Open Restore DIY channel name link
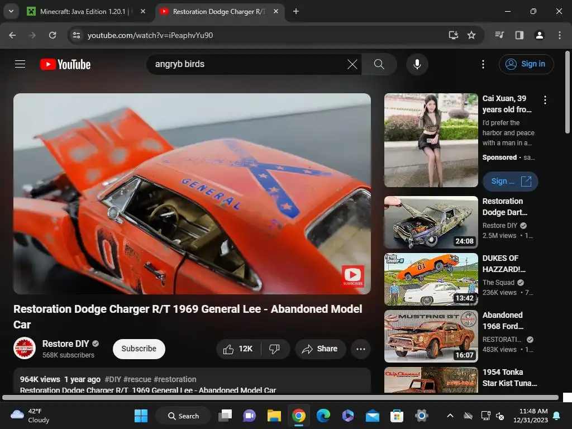The width and height of the screenshot is (572, 429). 66,344
